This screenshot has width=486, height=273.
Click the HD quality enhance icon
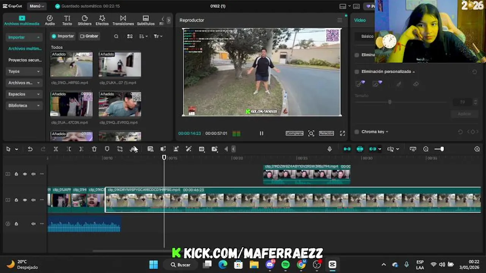click(202, 149)
